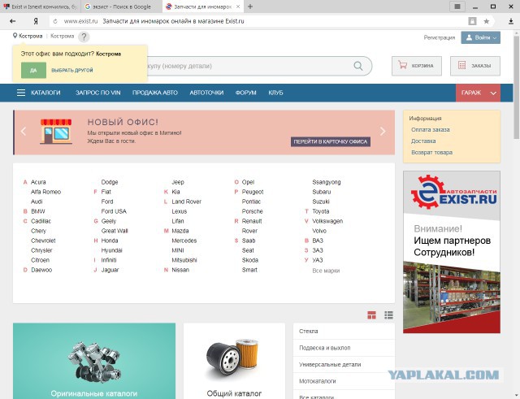520x399 pixels.
Task: Select BMW brand
Action: click(x=38, y=211)
